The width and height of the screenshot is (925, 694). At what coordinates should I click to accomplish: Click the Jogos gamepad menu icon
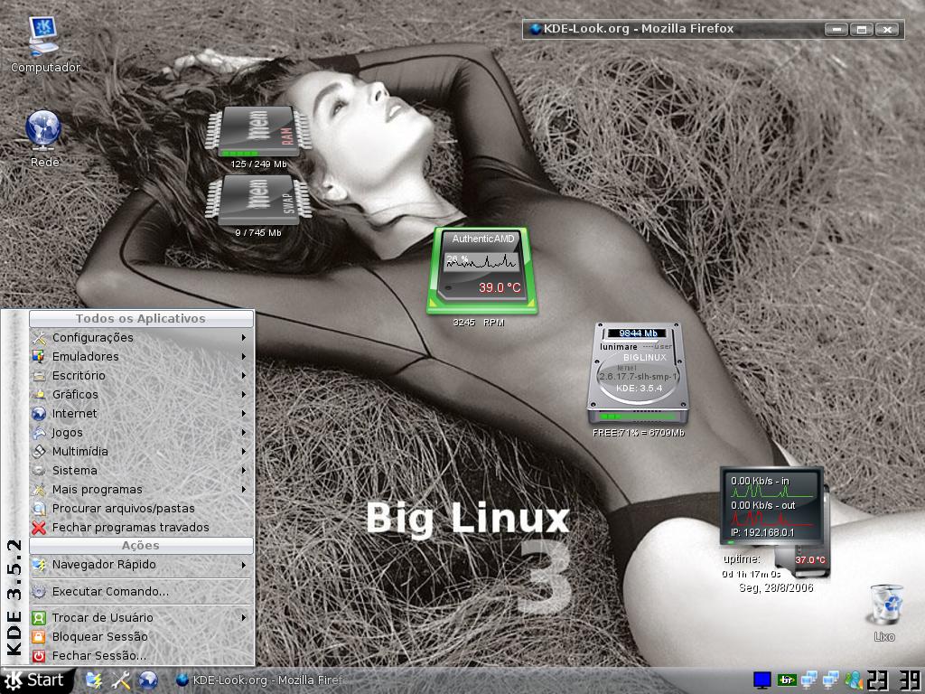[39, 433]
